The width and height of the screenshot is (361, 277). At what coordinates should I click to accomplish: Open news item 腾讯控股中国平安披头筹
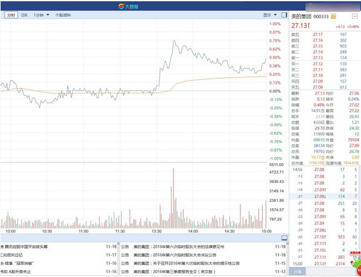pyautogui.click(x=26, y=247)
